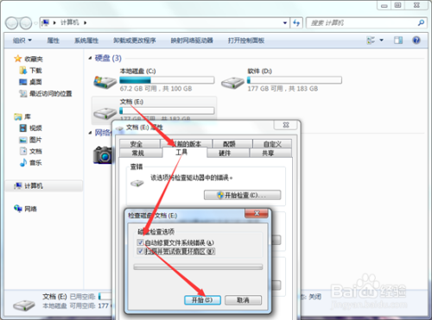Click the search magnifier icon
The image size is (432, 320).
click(x=421, y=22)
